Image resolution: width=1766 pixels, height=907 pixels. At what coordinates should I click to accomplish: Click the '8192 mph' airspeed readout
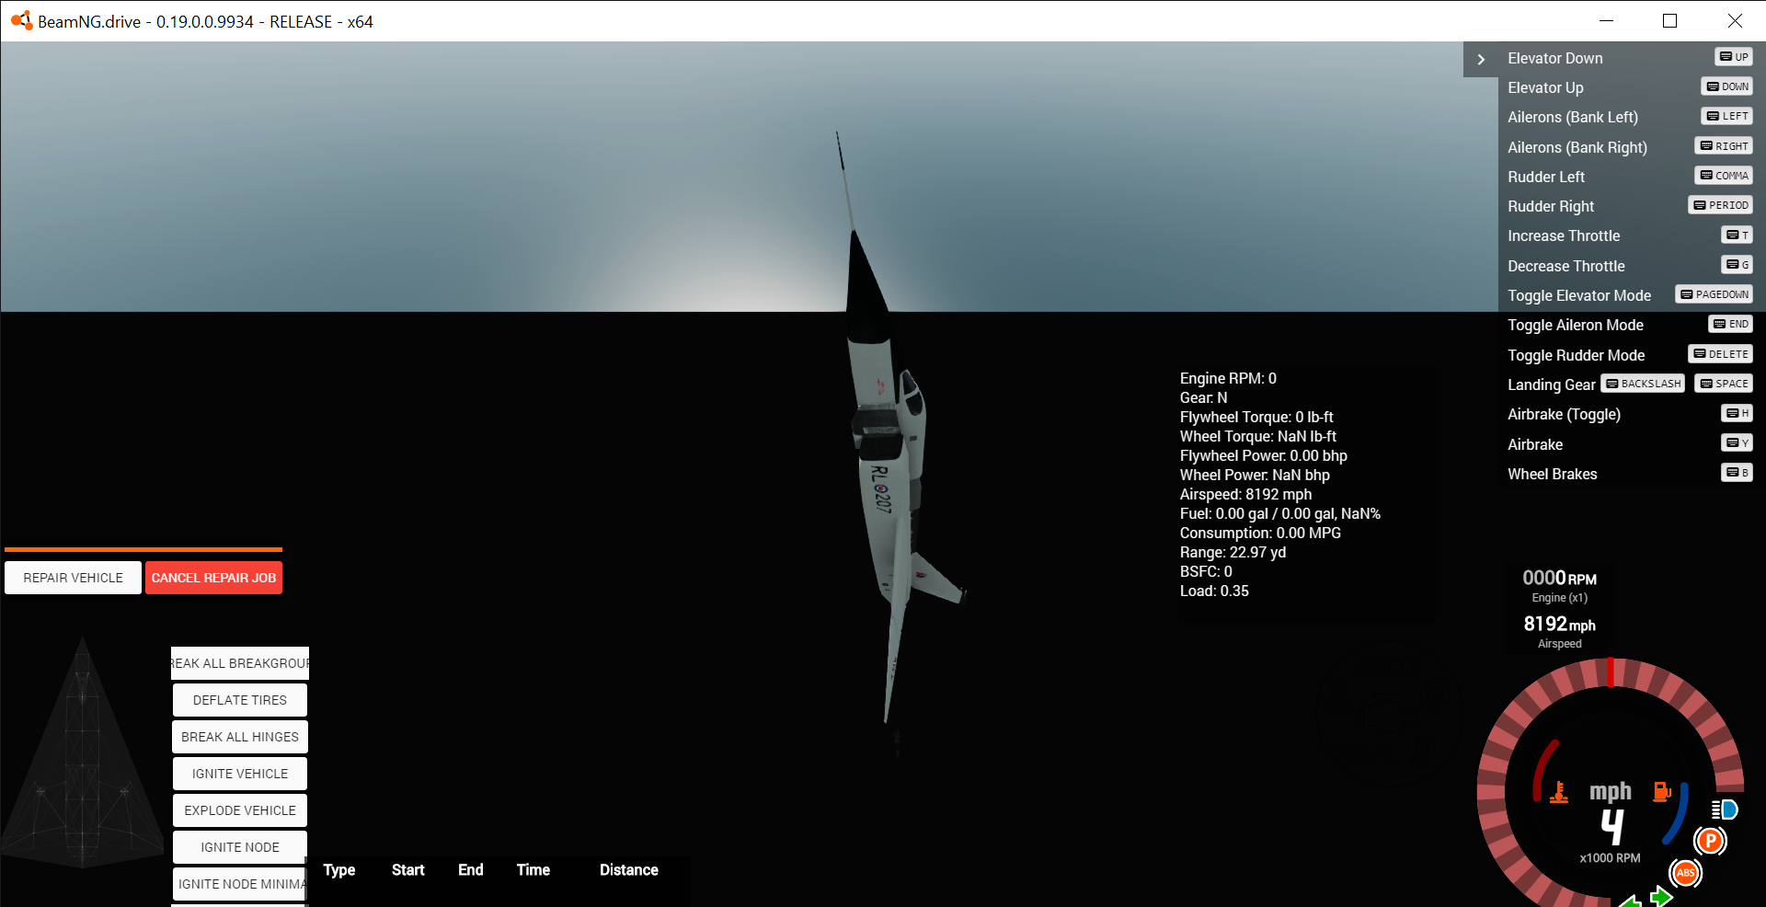tap(1559, 624)
